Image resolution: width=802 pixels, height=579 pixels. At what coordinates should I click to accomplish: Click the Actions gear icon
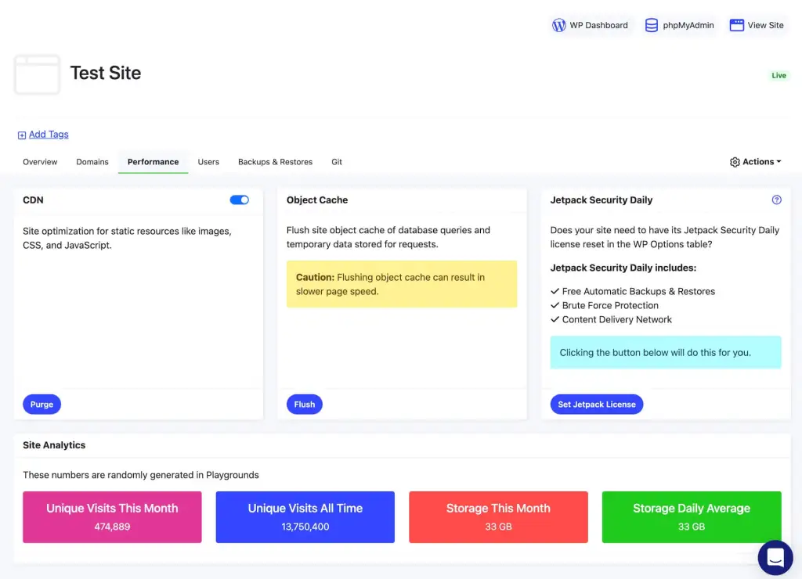735,162
